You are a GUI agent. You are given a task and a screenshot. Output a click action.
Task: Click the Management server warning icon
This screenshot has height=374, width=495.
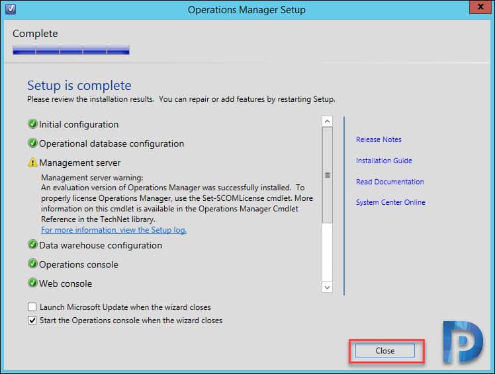coord(32,163)
